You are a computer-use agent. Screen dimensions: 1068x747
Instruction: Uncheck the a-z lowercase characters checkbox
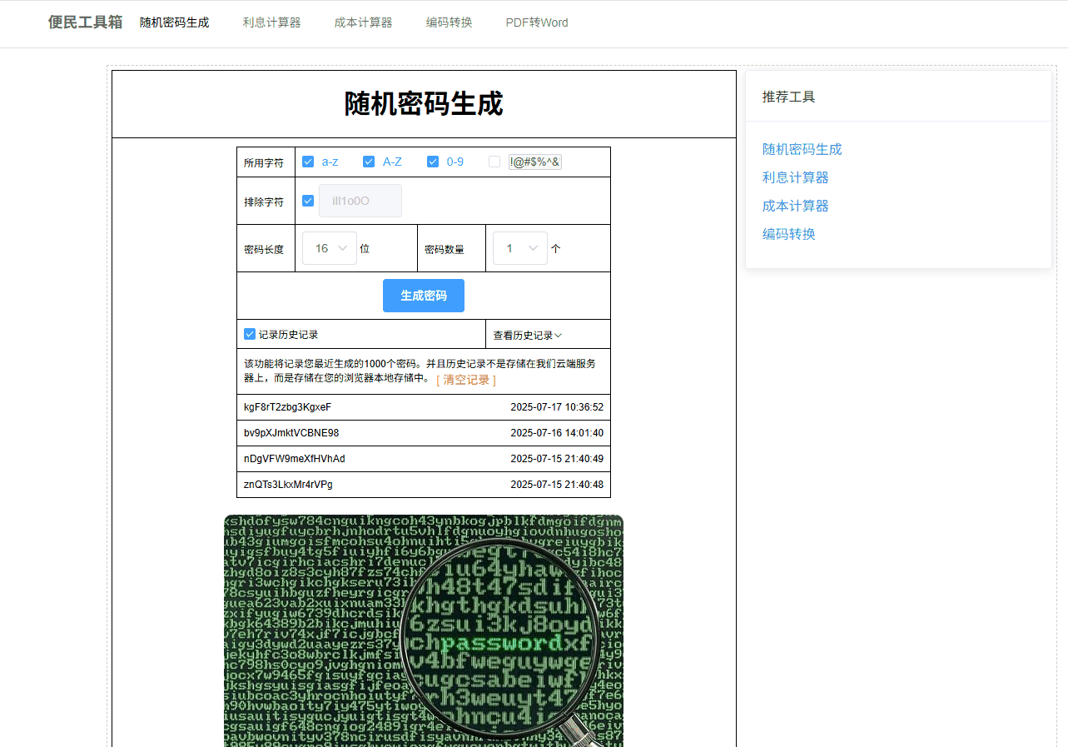click(x=308, y=162)
